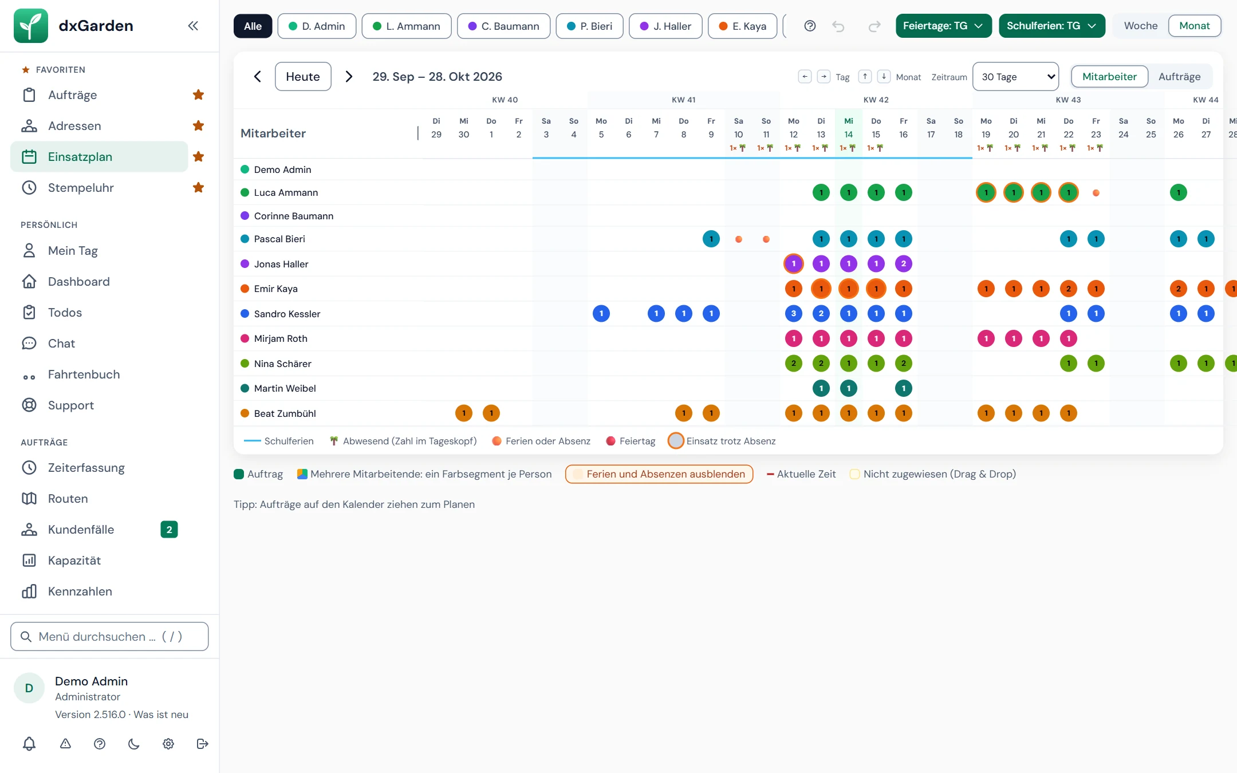Click the redo arrow icon
1237x773 pixels.
point(874,26)
